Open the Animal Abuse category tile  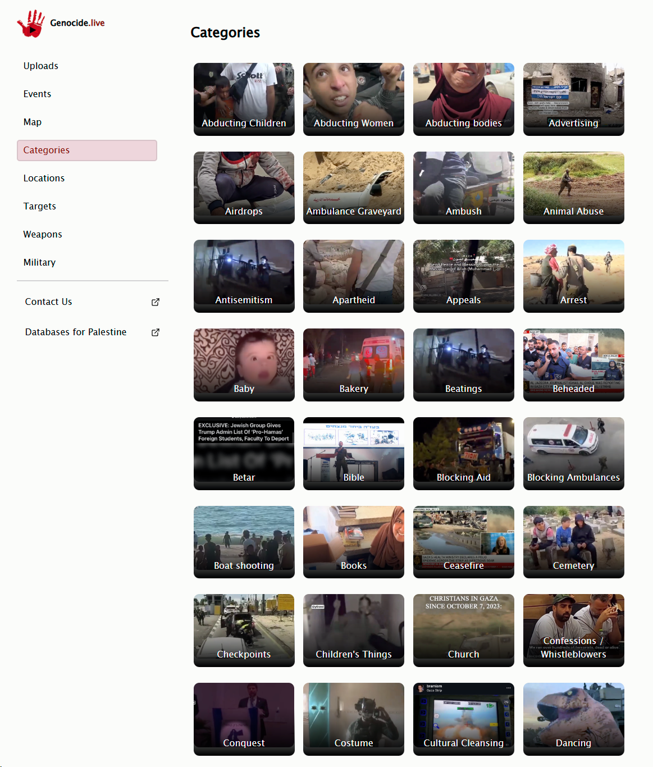click(x=573, y=188)
